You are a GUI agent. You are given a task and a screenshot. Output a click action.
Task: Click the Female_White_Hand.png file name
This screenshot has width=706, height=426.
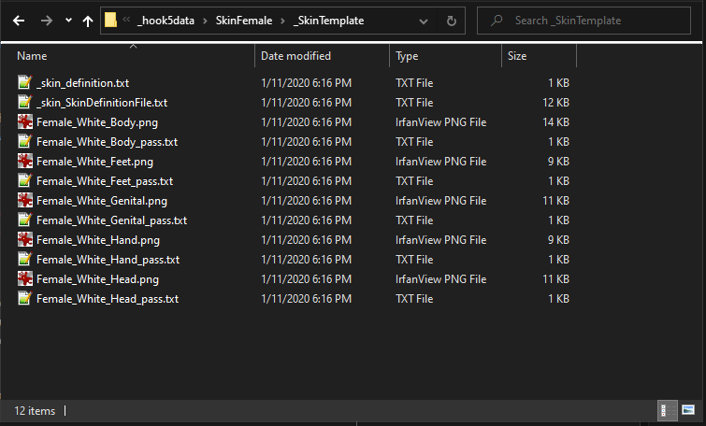98,240
